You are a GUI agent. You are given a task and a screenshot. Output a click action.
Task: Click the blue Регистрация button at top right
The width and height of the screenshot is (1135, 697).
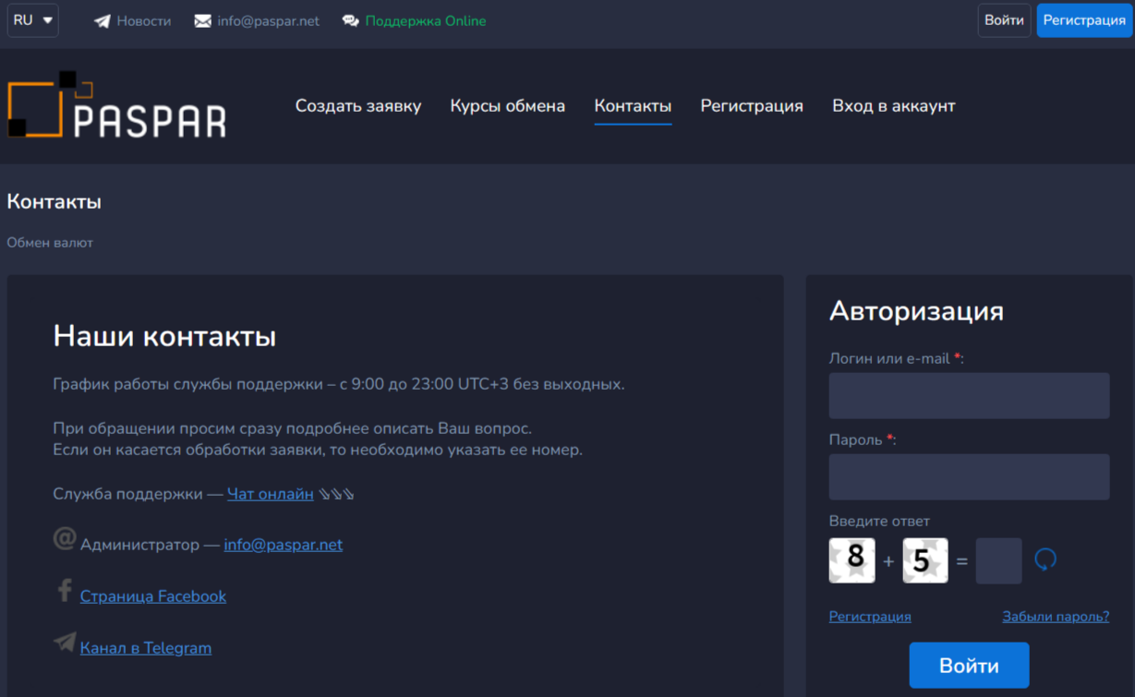coord(1084,20)
